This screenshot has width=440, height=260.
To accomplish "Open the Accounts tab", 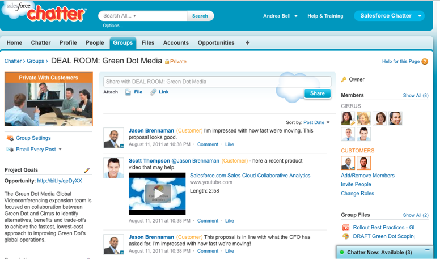I will (176, 42).
